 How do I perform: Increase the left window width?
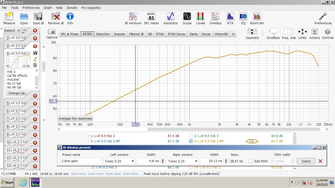163,160
